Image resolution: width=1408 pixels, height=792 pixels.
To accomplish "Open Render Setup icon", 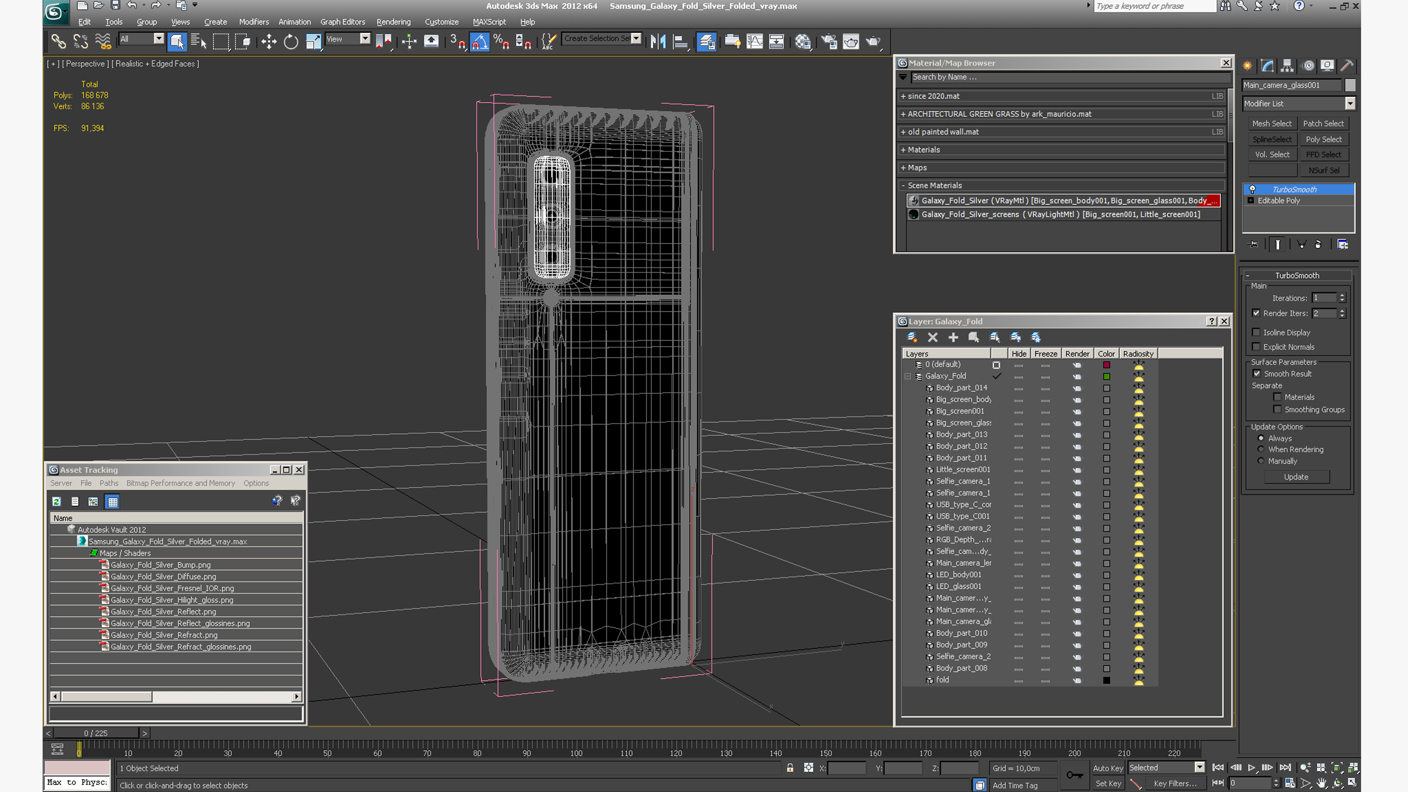I will coord(829,41).
